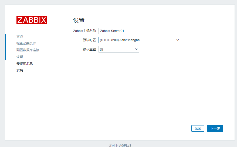Click the Zabbix主机名称 input field
237x147 pixels.
(x=119, y=31)
